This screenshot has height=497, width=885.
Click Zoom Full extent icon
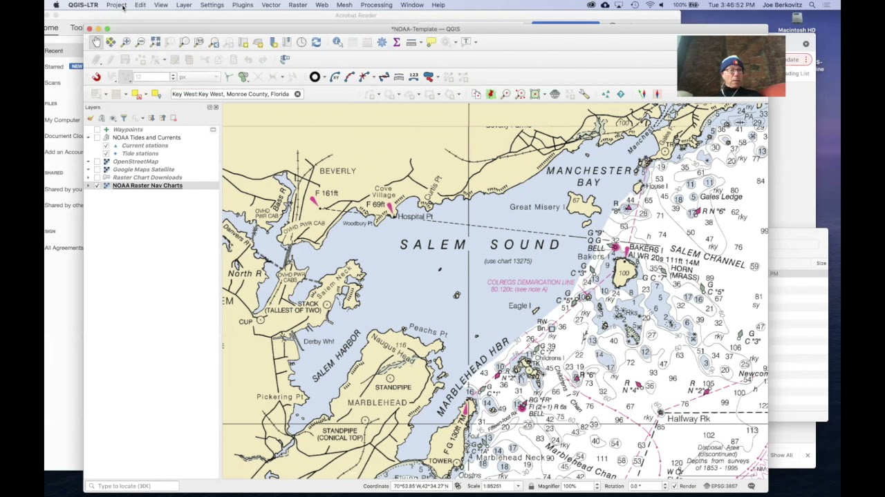tap(156, 42)
